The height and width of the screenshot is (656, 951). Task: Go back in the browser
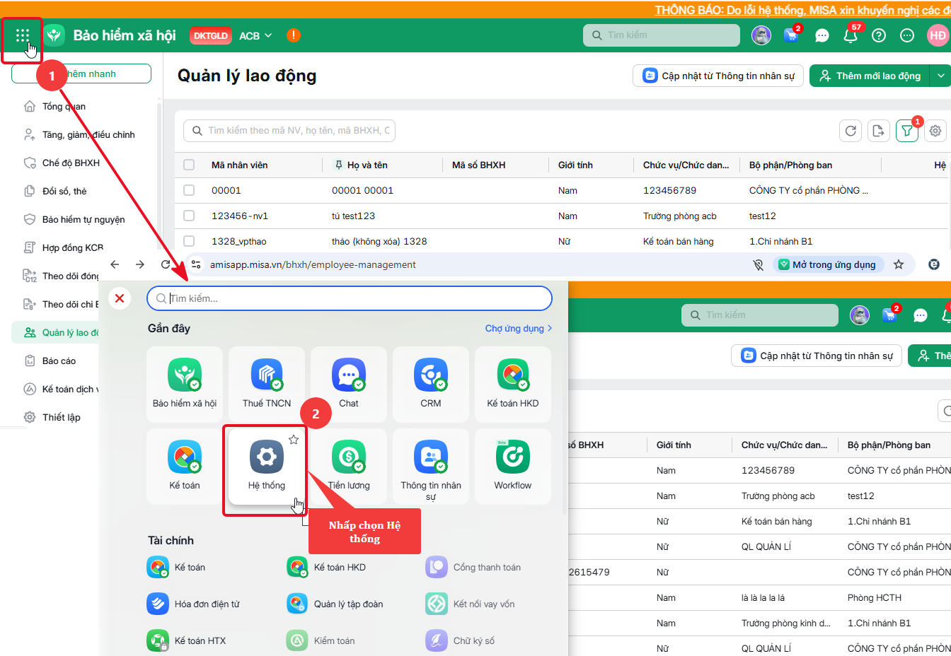point(115,264)
